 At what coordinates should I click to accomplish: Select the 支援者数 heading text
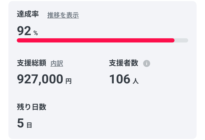point(123,63)
